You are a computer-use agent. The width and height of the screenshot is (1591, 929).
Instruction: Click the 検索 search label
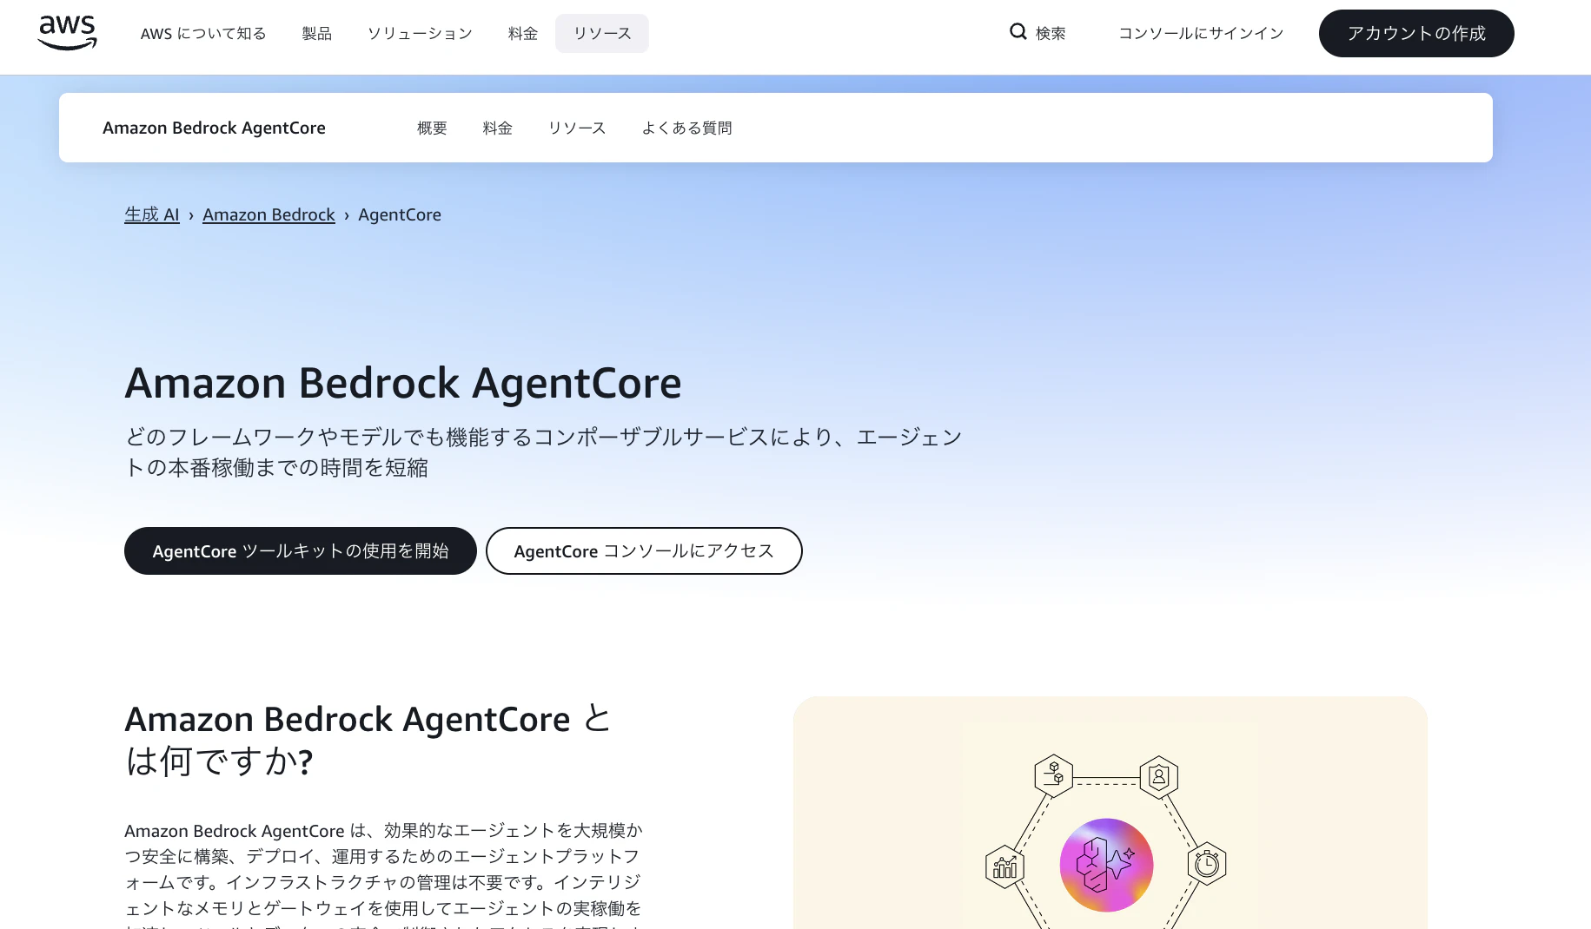pos(1051,33)
